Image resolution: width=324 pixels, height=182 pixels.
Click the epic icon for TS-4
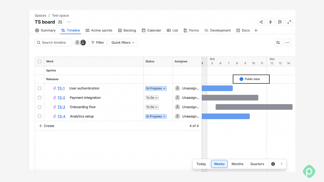click(55, 116)
